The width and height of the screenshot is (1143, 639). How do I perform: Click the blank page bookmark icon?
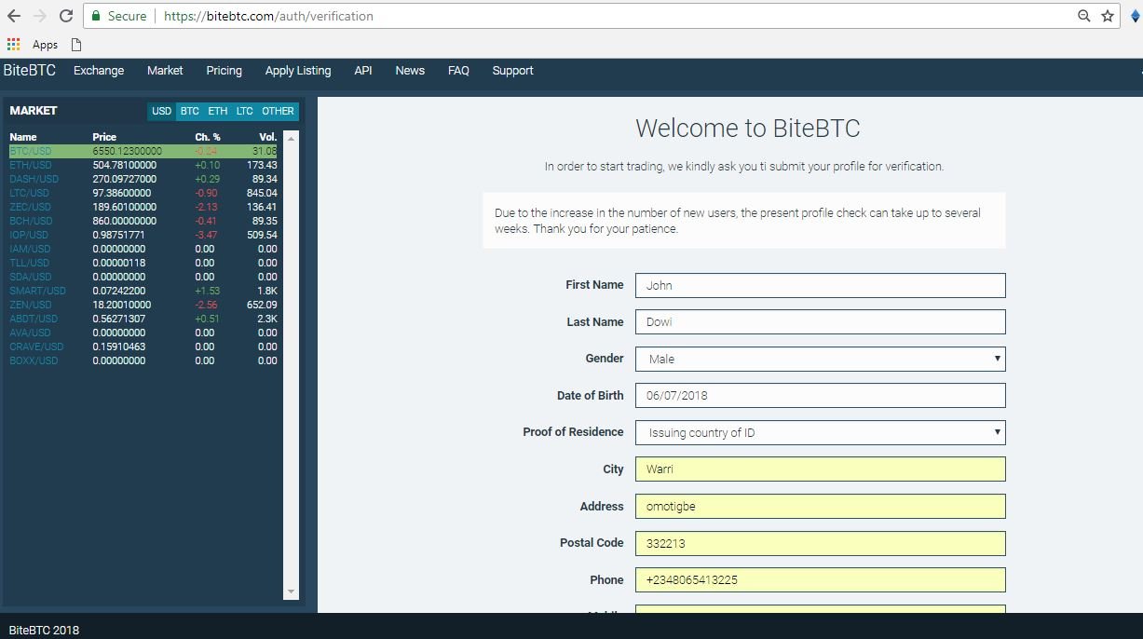coord(76,44)
